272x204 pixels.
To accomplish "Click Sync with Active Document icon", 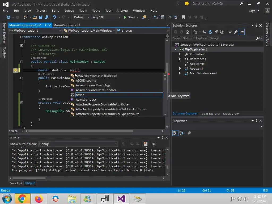I will click(205, 32).
